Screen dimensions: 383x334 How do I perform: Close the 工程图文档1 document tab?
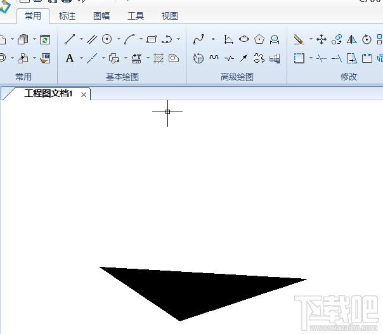click(x=84, y=94)
